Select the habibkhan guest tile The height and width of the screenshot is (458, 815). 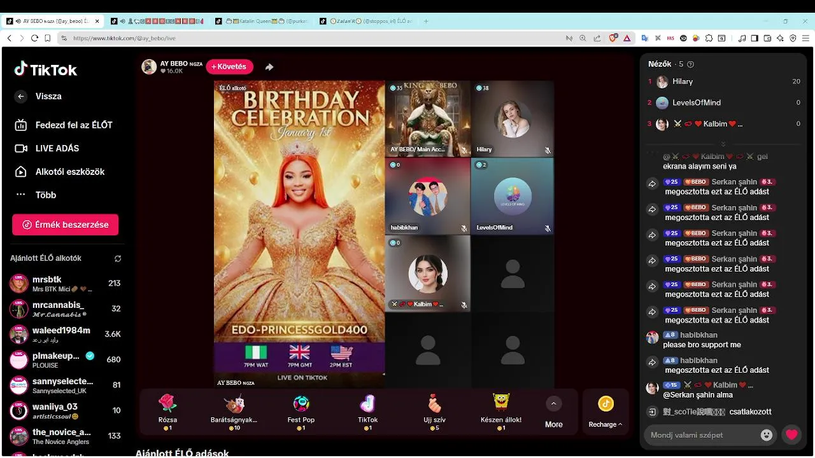click(427, 196)
